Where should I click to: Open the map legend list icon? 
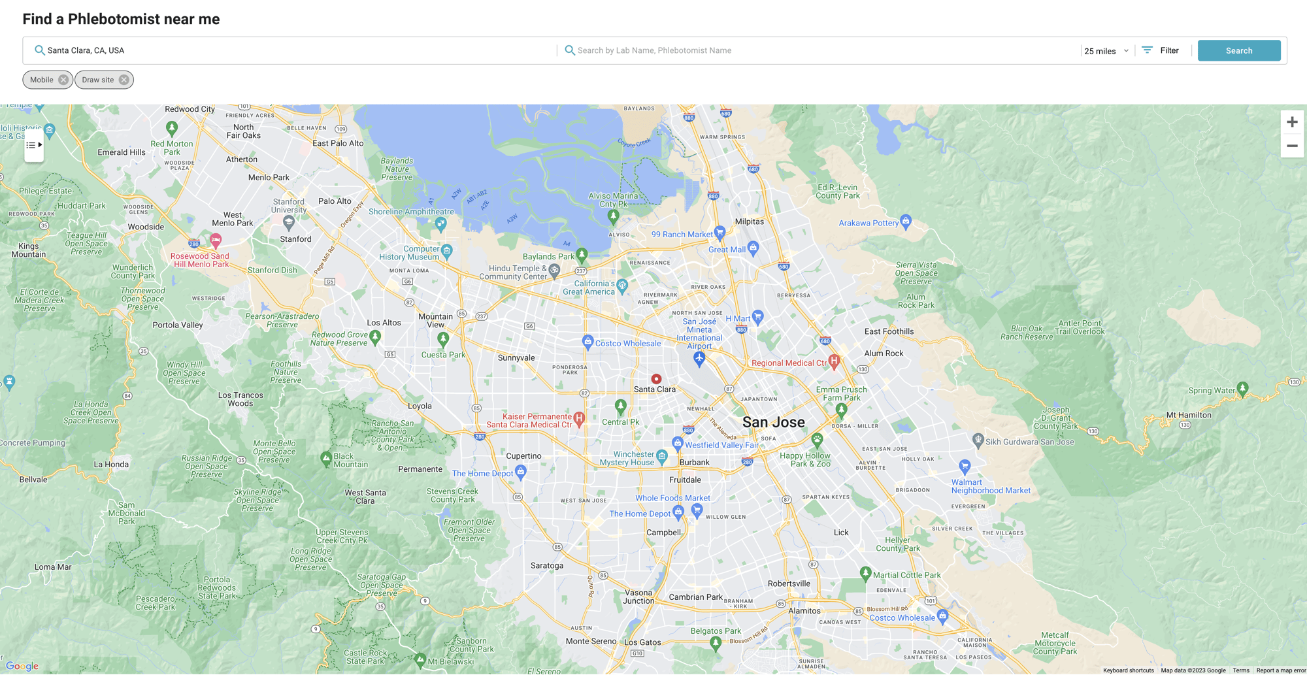click(30, 145)
